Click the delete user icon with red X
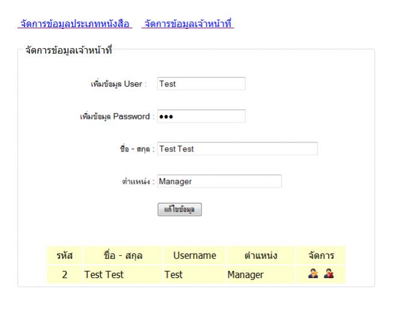This screenshot has width=395, height=313. pyautogui.click(x=329, y=275)
